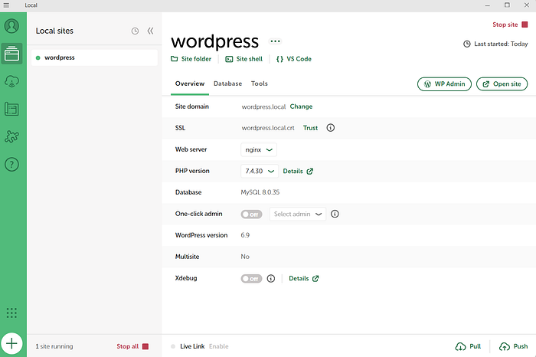Switch to the Overview tab
Screen dimensions: 536x357
pyautogui.click(x=190, y=84)
